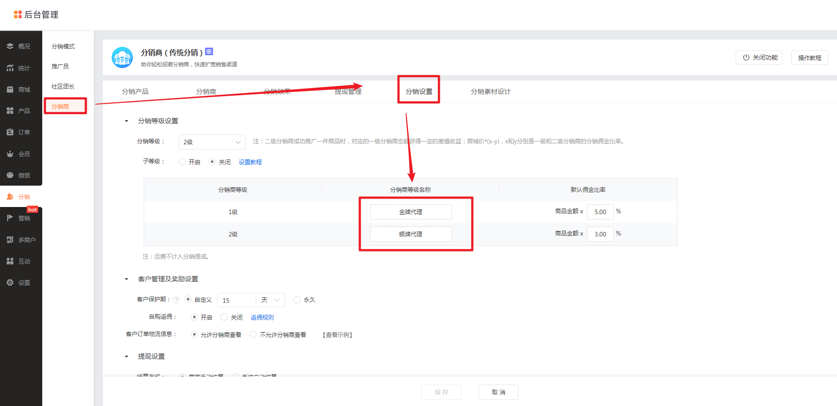
Task: Open the 多商户 icon
Action: pos(10,240)
